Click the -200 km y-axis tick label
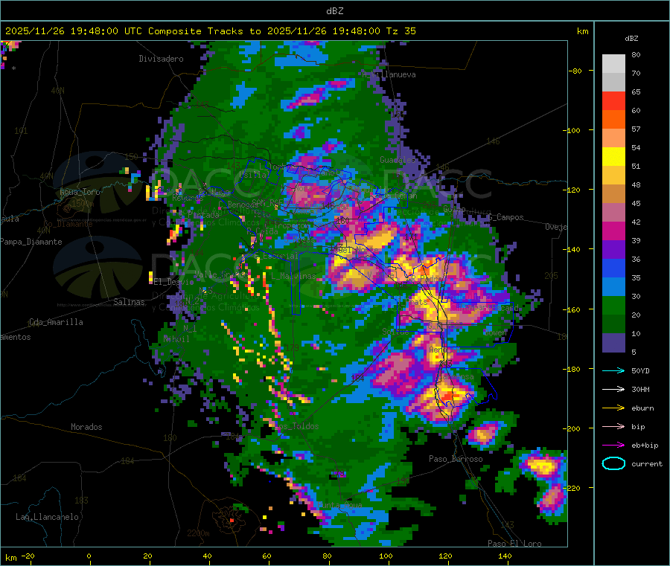Viewport: 670px width, 566px height. click(573, 428)
